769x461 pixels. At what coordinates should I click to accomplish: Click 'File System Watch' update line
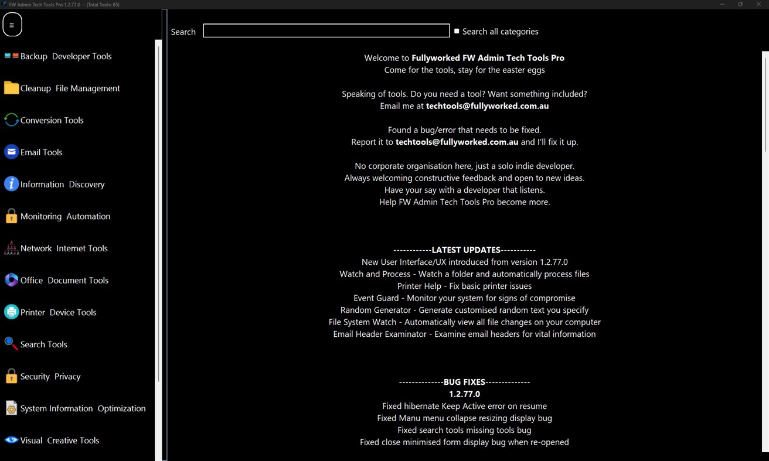tap(464, 322)
